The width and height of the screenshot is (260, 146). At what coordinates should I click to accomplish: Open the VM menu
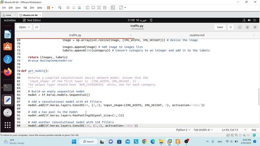coord(25,8)
